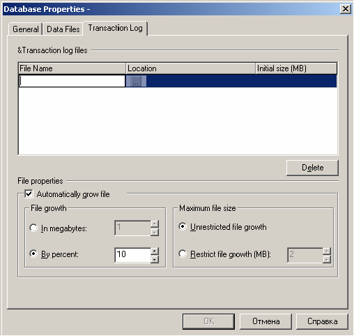Viewport: 354px width, 336px height.
Task: Click the Delete button
Action: point(312,168)
